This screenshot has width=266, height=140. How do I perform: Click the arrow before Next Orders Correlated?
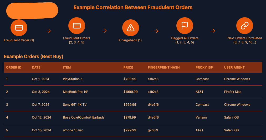(213, 31)
